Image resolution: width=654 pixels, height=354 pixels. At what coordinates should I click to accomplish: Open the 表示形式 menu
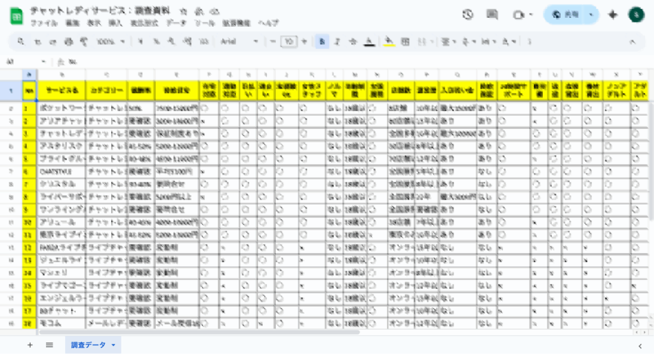144,24
